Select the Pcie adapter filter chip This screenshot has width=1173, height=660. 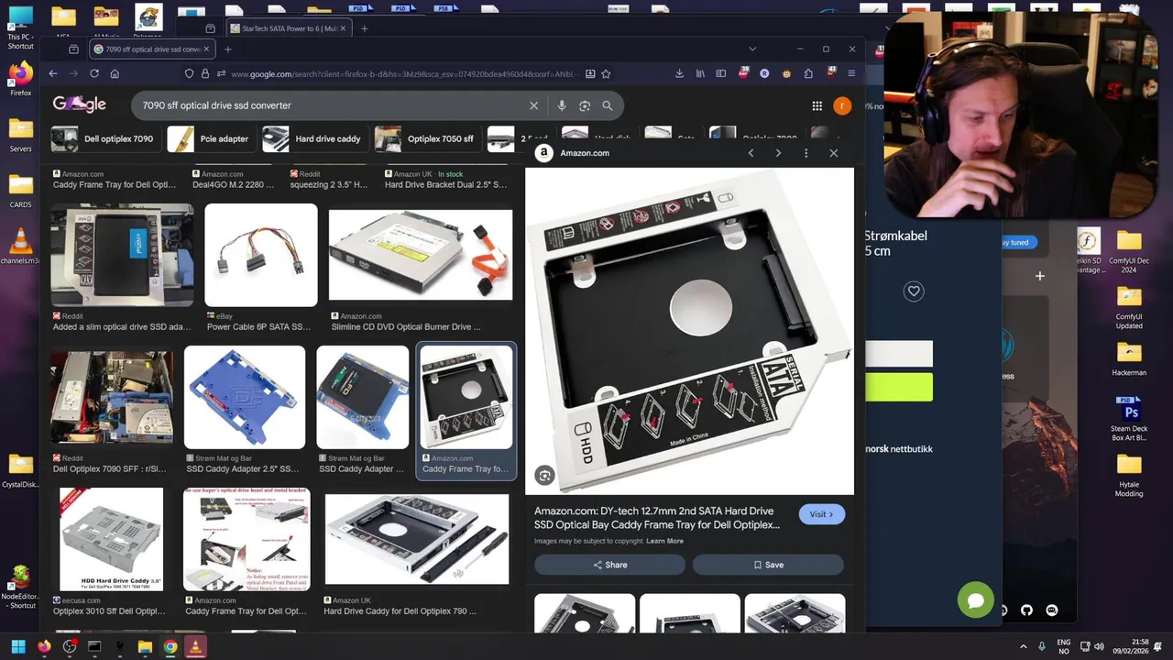point(212,138)
